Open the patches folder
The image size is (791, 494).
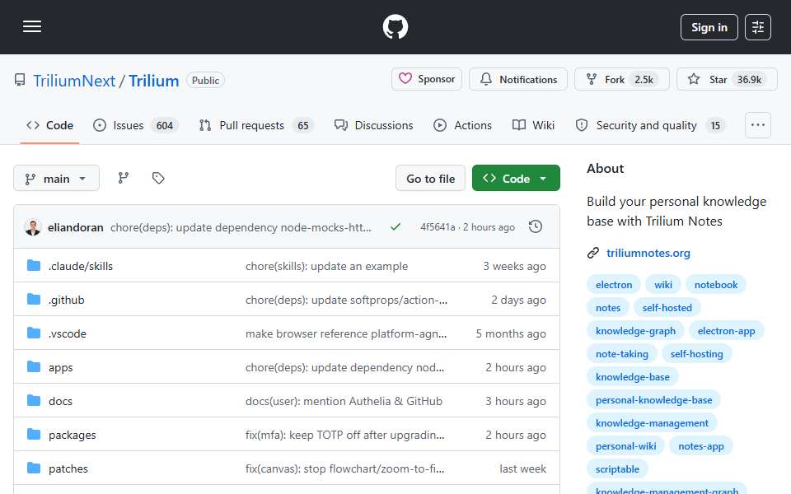coord(68,468)
